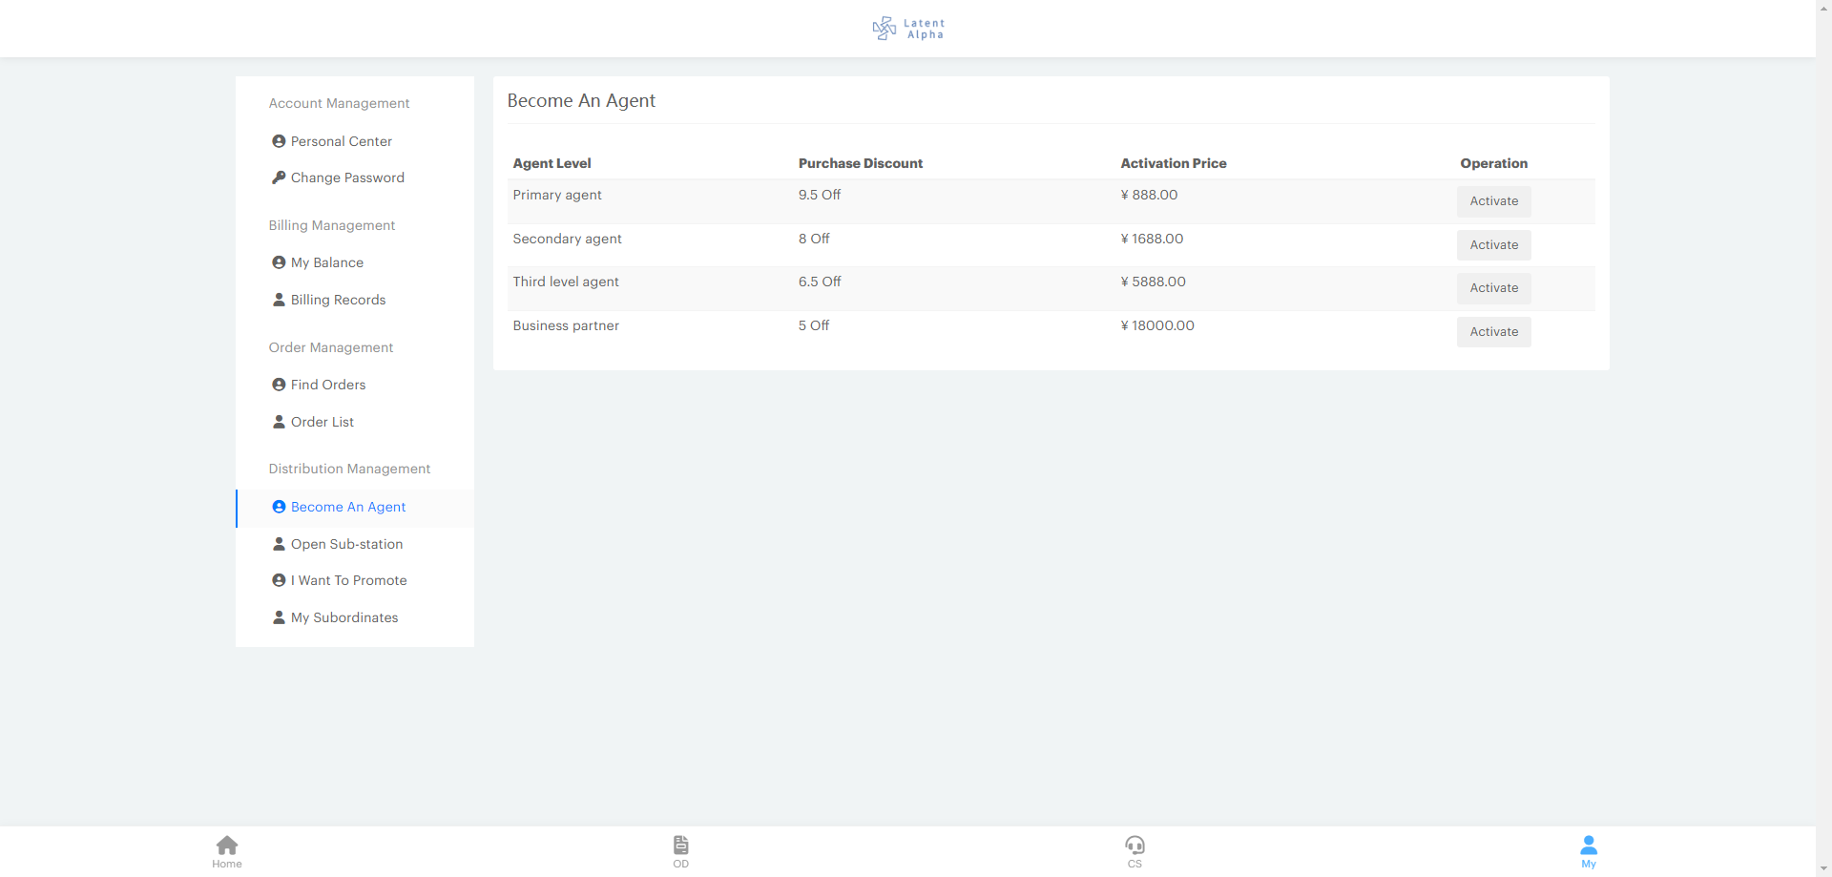Open the Open Sub-station page

coord(346,544)
